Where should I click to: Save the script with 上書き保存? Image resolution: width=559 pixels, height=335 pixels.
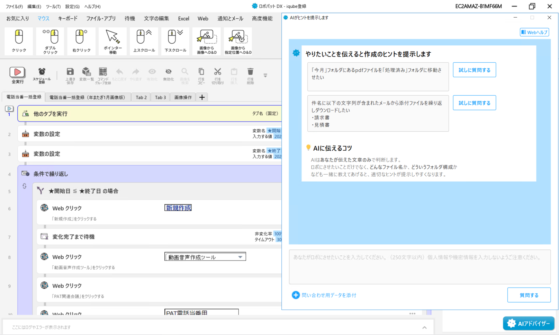[x=70, y=75]
